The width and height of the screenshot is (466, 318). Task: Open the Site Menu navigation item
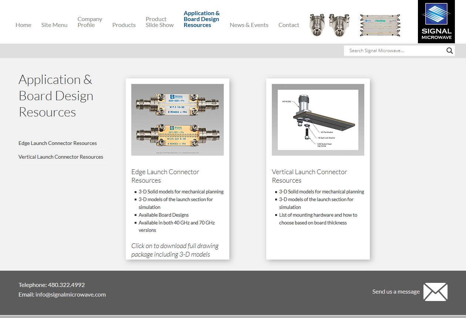coord(54,25)
